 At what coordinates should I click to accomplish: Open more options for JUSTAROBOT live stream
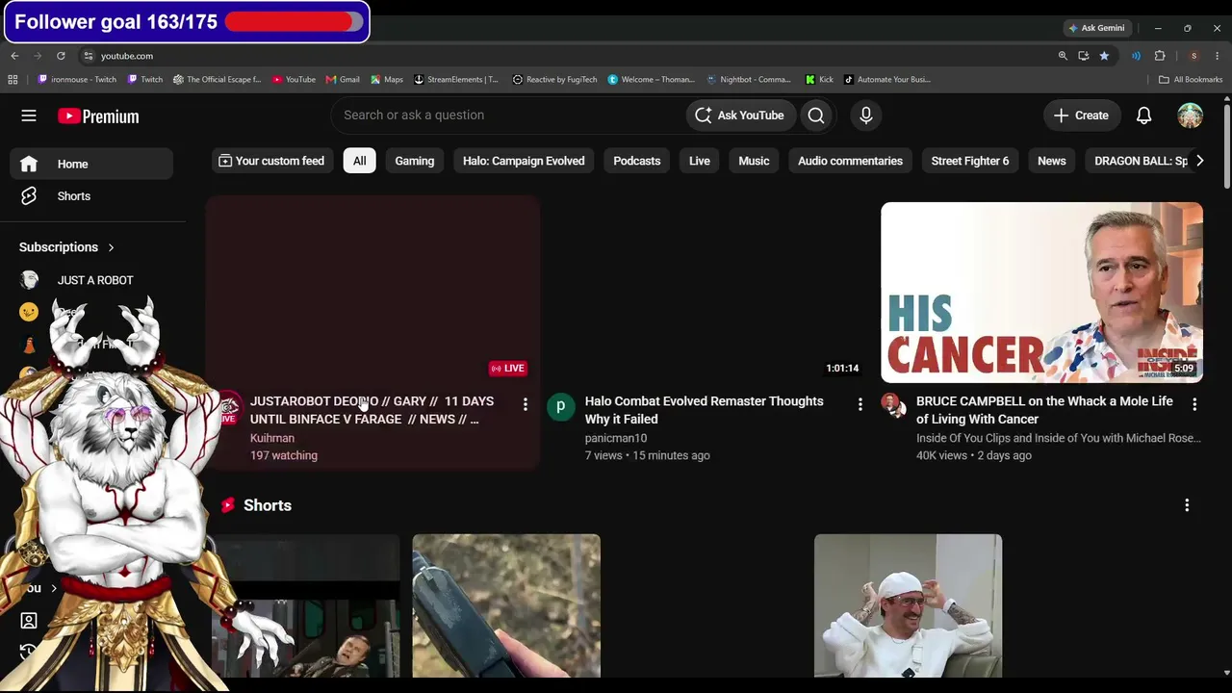tap(526, 404)
